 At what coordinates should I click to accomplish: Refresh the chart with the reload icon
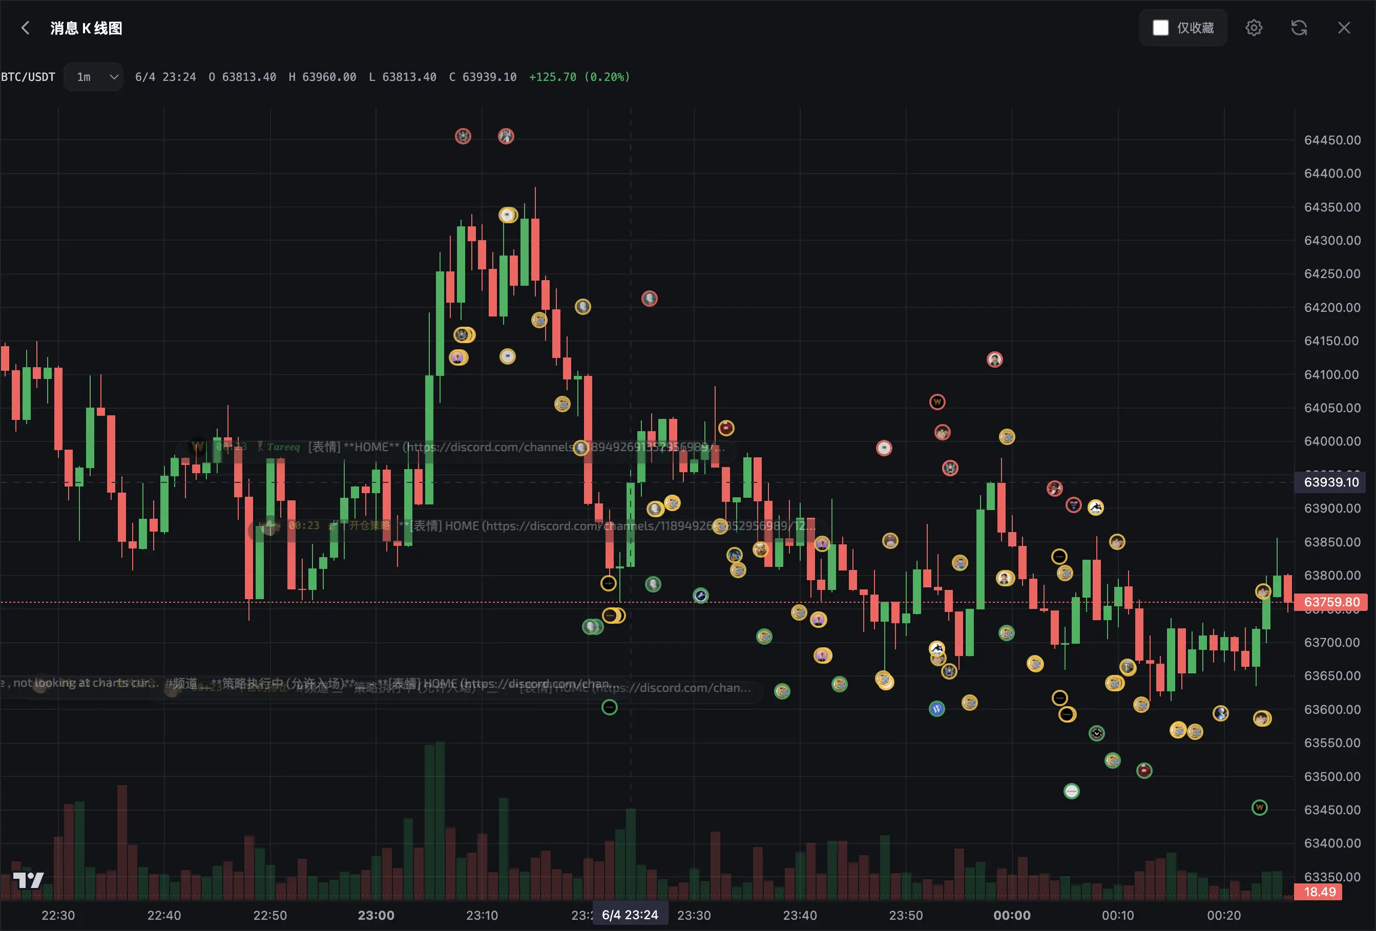point(1299,28)
